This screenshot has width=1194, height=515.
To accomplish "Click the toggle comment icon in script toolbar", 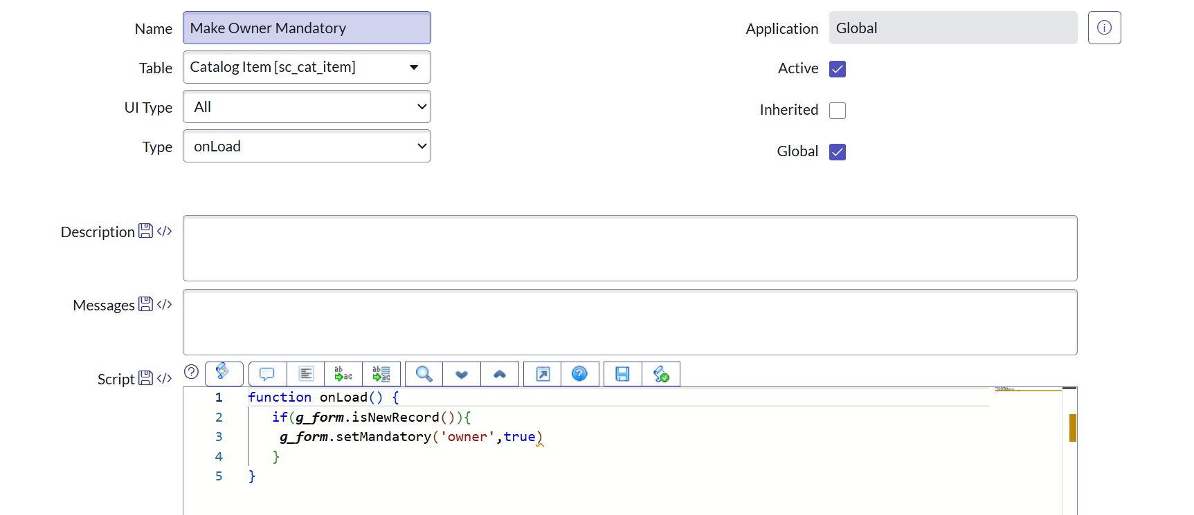I will (x=267, y=374).
